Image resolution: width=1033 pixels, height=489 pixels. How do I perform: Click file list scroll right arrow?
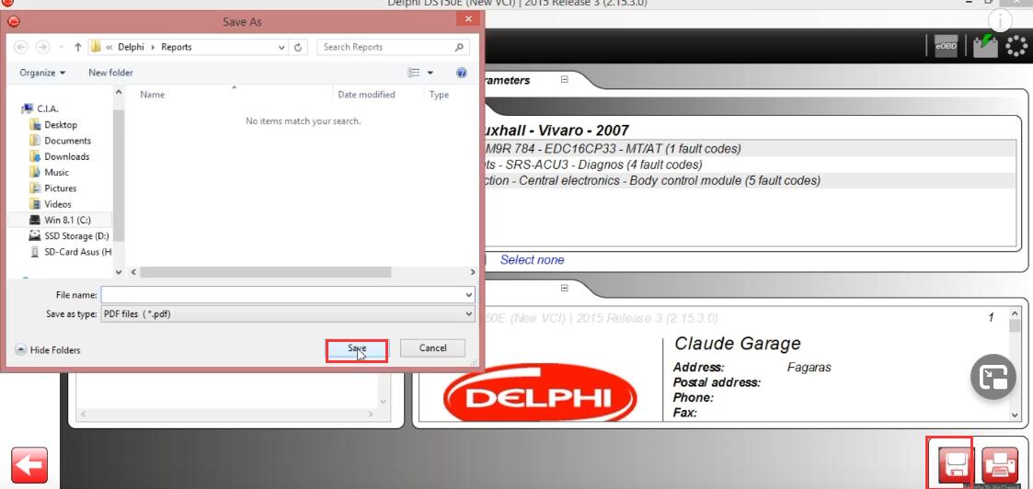473,272
